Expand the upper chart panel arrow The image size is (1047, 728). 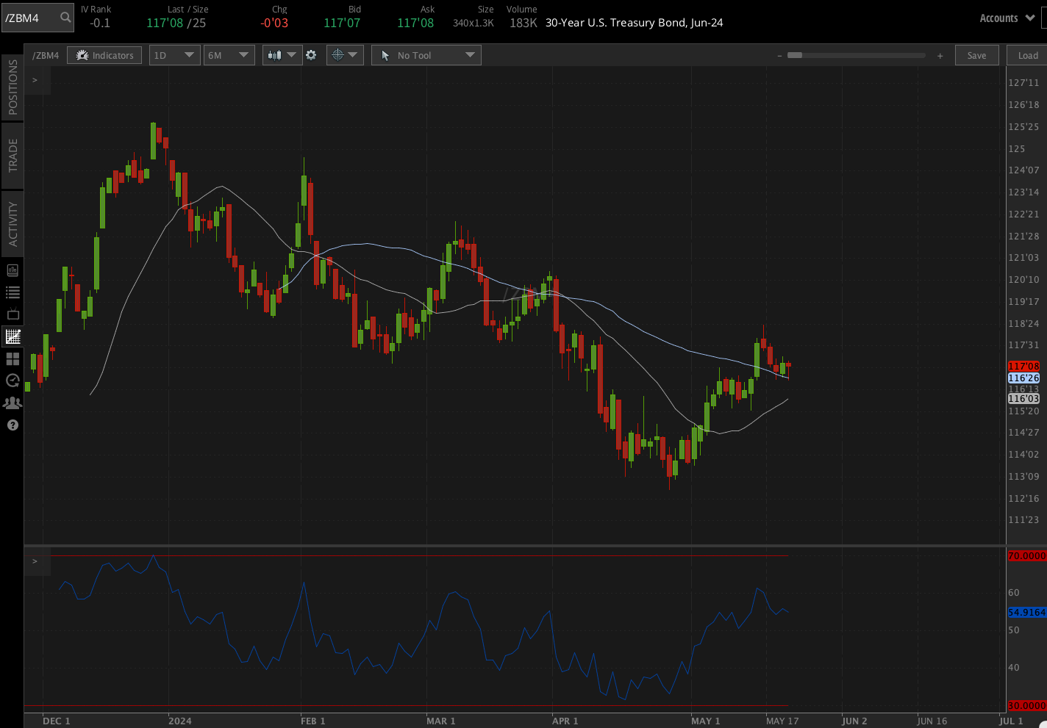[x=35, y=80]
